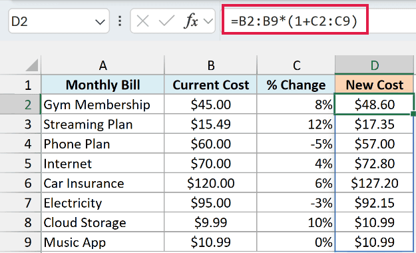Select row 9 header
Viewport: 416px width, 253px height.
point(21,242)
